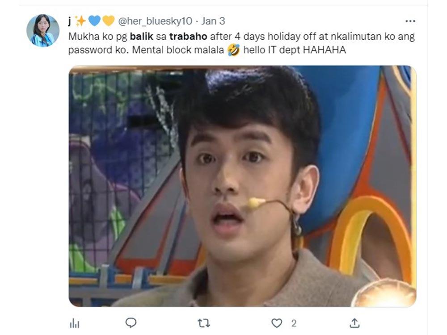This screenshot has height=335, width=447.
Task: Click the "Mental block malala" tweet text
Action: click(x=178, y=50)
